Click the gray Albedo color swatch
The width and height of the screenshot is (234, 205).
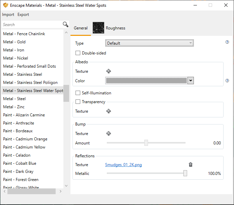(x=146, y=81)
